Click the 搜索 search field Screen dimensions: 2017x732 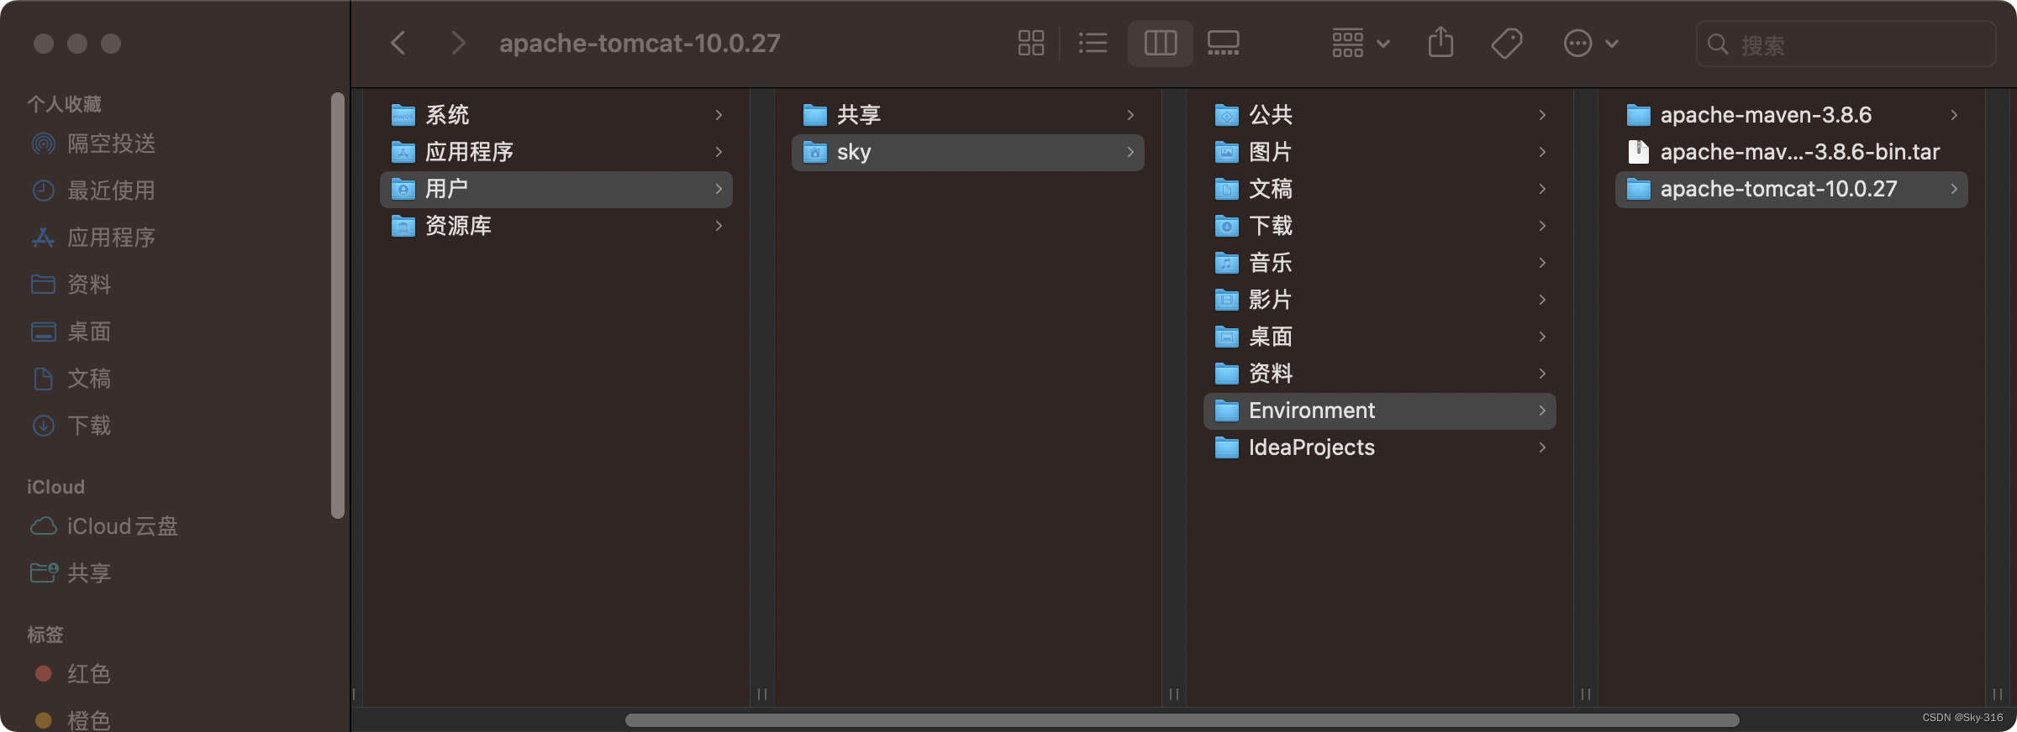[1846, 44]
